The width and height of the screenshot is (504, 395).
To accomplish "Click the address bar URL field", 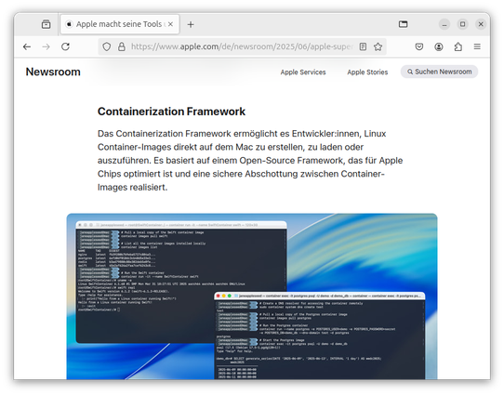I will tap(242, 46).
